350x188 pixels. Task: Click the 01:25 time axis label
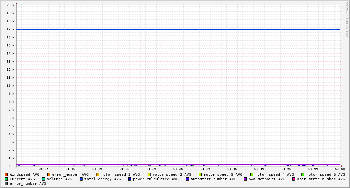[x=151, y=169]
